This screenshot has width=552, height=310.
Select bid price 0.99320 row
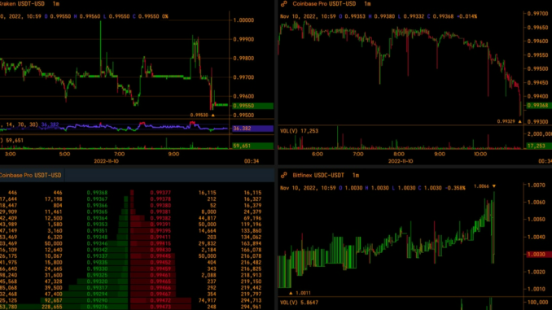(x=97, y=282)
